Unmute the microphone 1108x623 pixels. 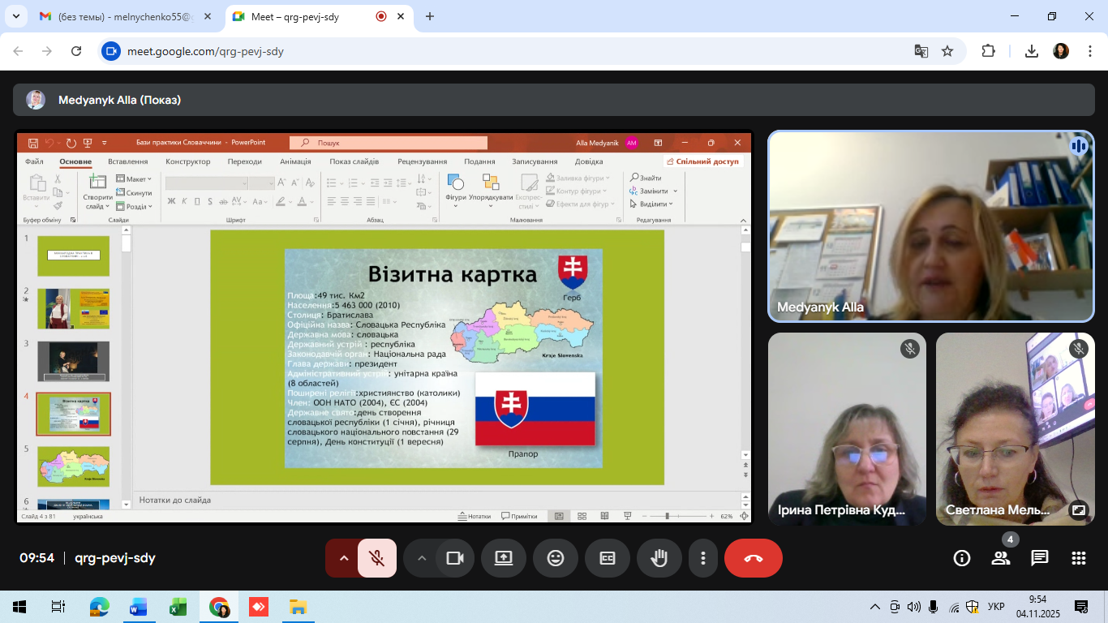[376, 558]
